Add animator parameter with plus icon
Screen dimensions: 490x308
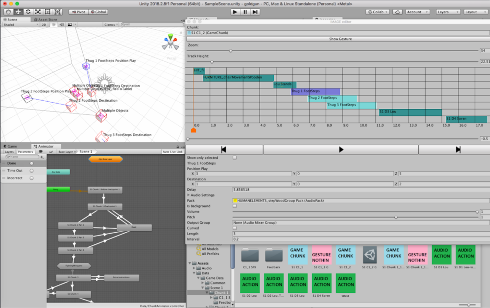coord(42,157)
